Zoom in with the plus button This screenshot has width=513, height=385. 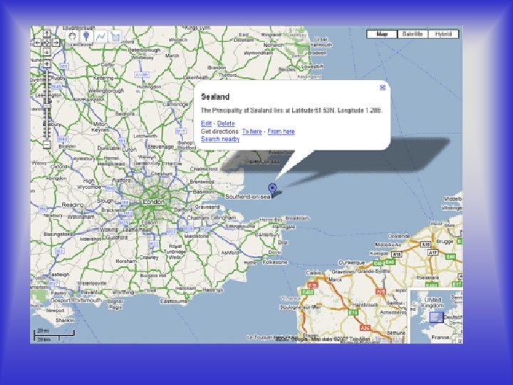[x=47, y=64]
